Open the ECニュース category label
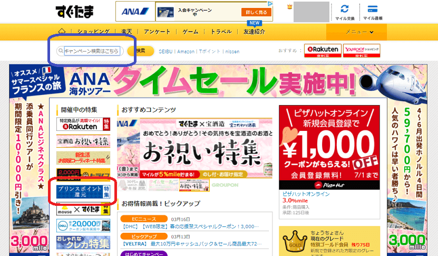 tap(144, 219)
